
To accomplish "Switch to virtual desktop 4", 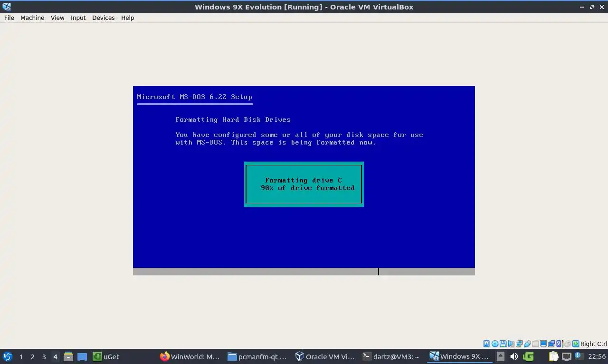I will click(55, 357).
